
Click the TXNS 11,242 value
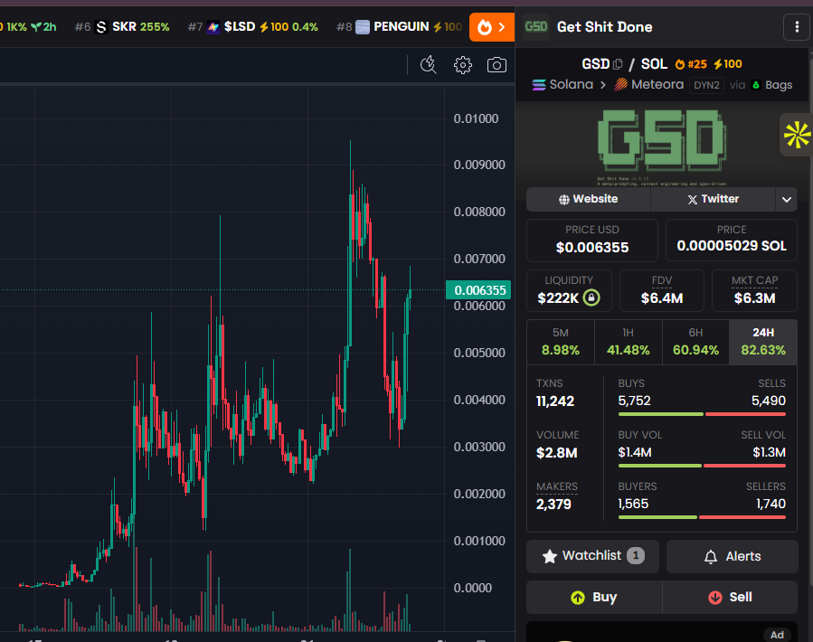coord(554,401)
